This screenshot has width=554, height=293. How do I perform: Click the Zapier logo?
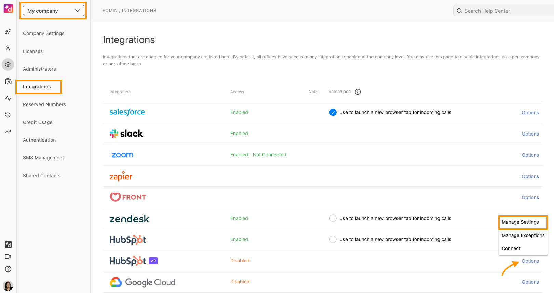click(121, 176)
